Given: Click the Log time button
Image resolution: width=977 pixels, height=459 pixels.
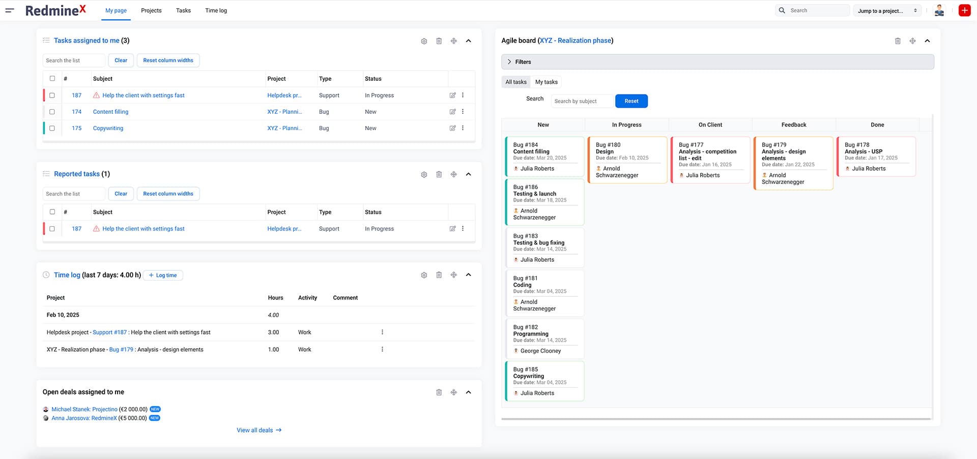Looking at the screenshot, I should pos(163,276).
